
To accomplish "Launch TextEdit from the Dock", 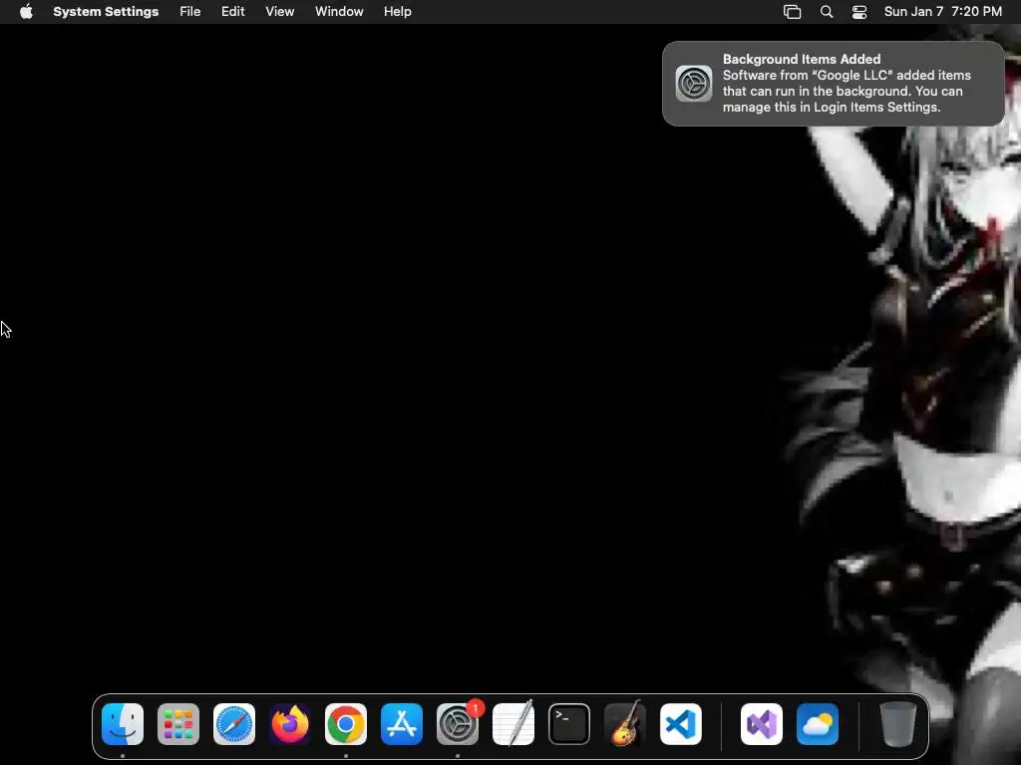I will [x=513, y=724].
